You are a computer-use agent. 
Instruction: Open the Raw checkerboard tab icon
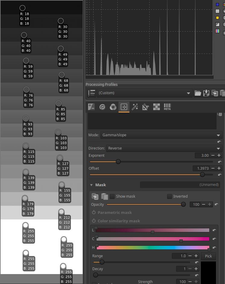(x=156, y=107)
